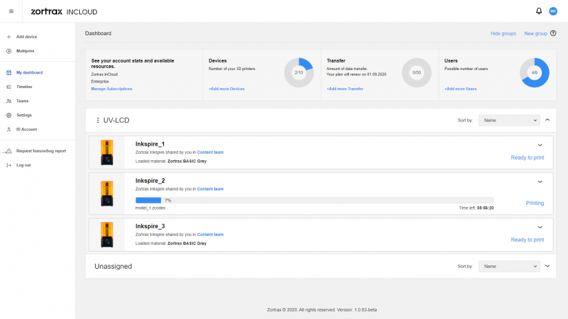Open the Unassigned Sort by Name dropdown

point(509,266)
